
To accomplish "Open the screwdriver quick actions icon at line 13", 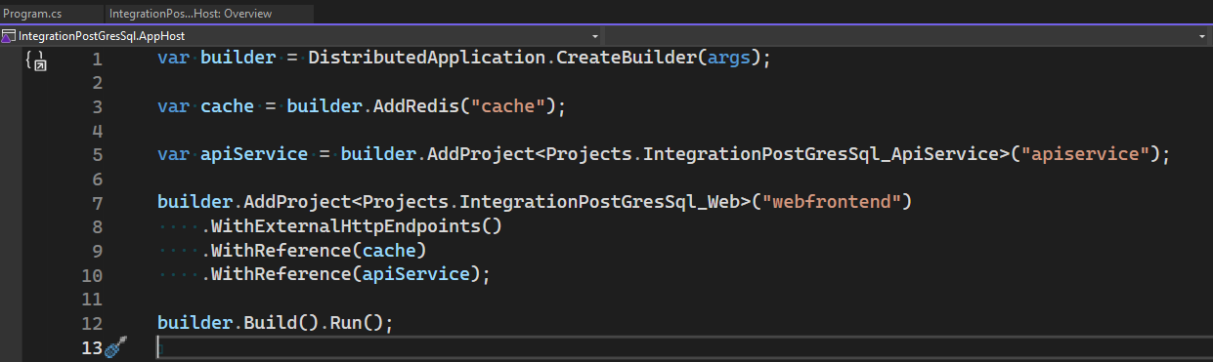I will tap(115, 347).
